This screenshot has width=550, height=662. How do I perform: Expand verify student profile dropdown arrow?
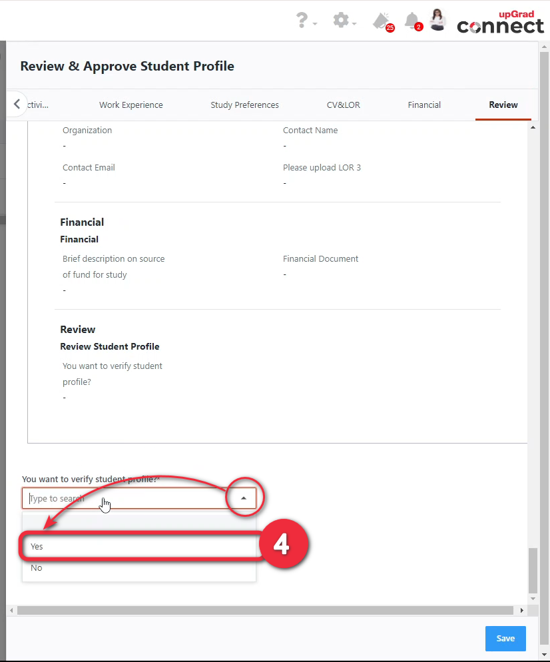pyautogui.click(x=244, y=498)
